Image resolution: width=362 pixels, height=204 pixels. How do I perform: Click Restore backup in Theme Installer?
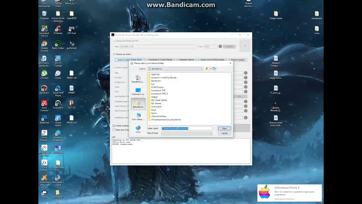coord(238,60)
